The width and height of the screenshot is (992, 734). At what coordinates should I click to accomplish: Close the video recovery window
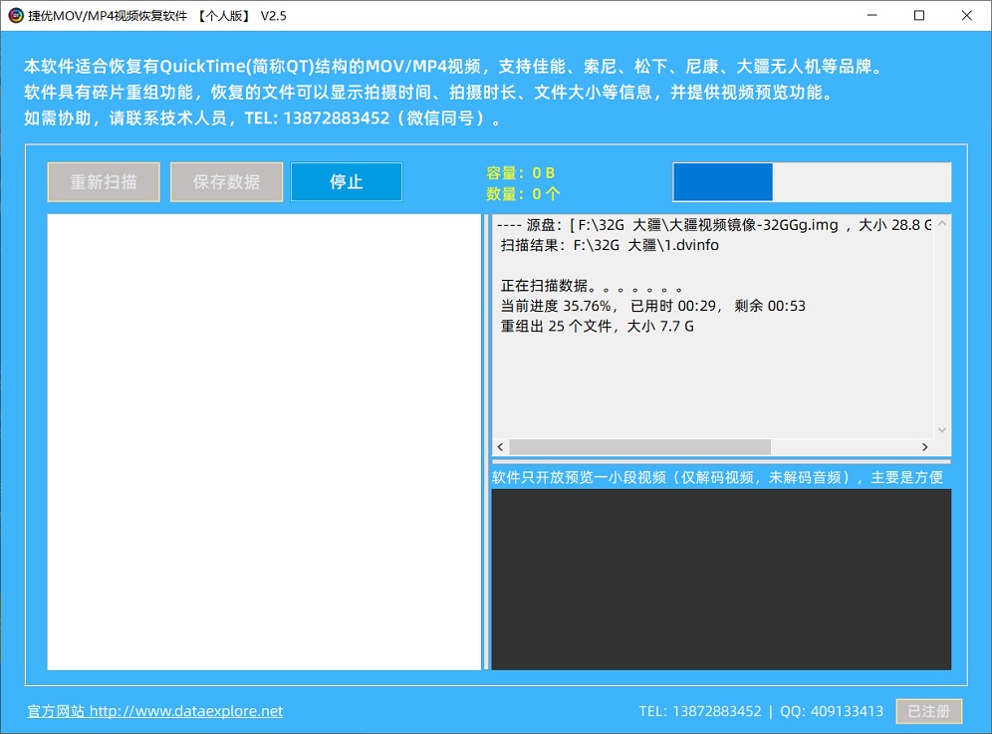tap(967, 15)
